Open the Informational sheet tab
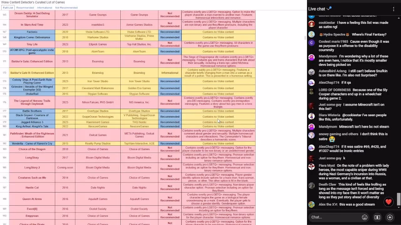Viewport: 401px width, 225px height. [44, 7]
